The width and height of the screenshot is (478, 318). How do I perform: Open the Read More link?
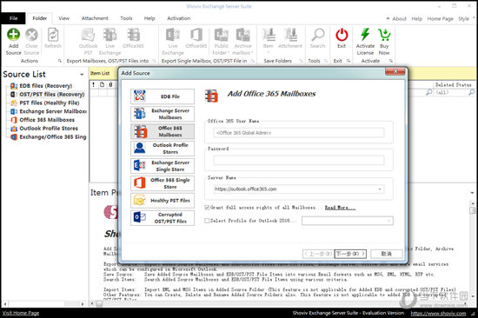coord(340,208)
